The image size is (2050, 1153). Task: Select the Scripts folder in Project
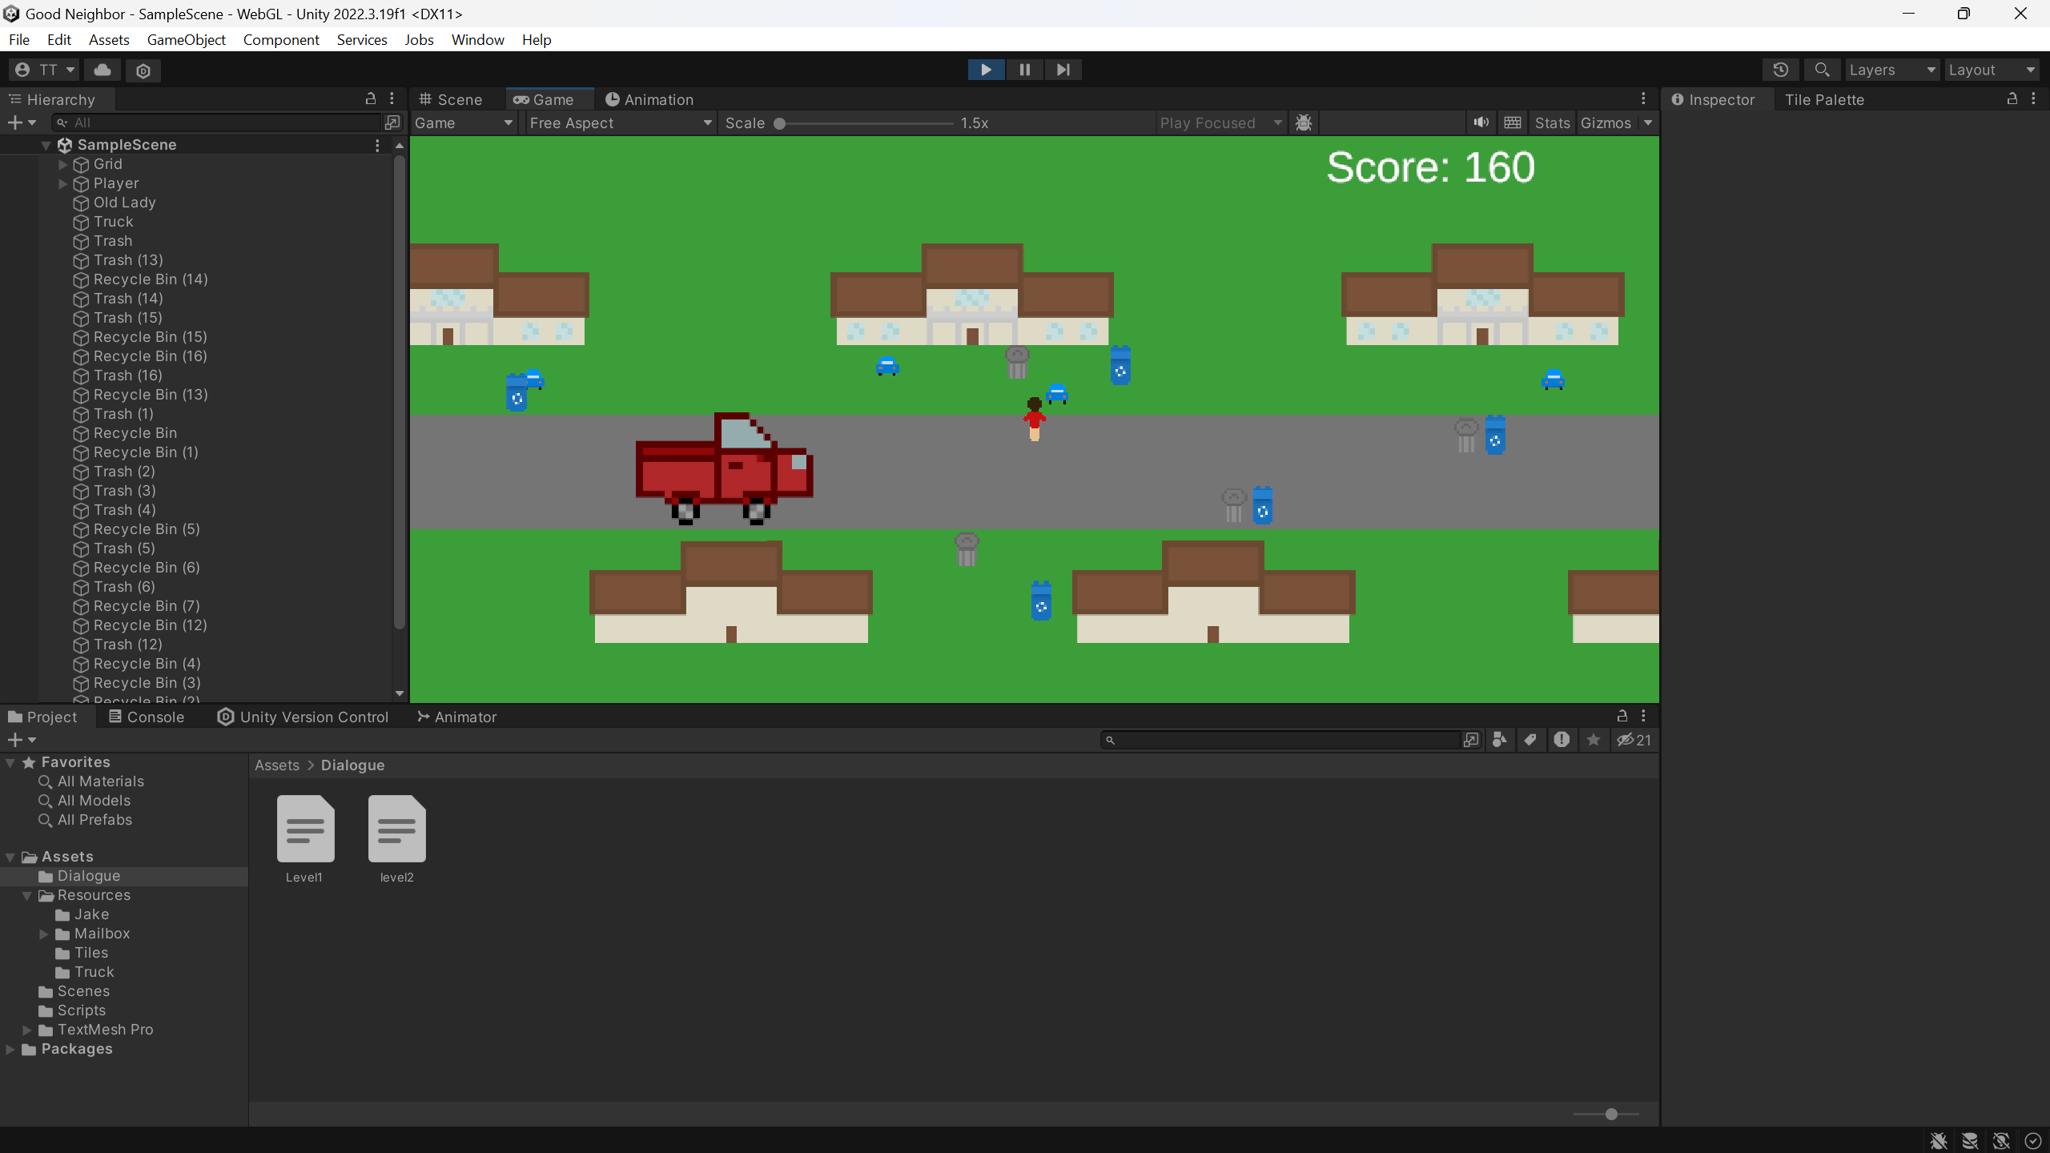(81, 1010)
